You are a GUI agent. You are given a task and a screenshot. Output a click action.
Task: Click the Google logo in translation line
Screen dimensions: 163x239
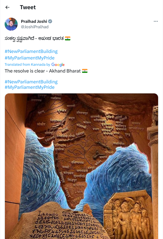[x=58, y=65]
